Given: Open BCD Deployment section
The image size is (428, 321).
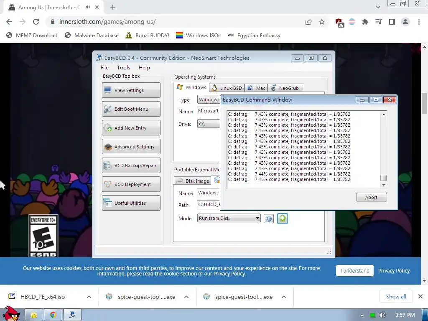Looking at the screenshot, I should [131, 184].
